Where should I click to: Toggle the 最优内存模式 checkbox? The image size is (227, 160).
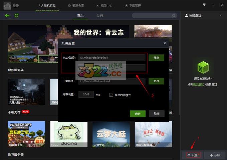pos(111,95)
